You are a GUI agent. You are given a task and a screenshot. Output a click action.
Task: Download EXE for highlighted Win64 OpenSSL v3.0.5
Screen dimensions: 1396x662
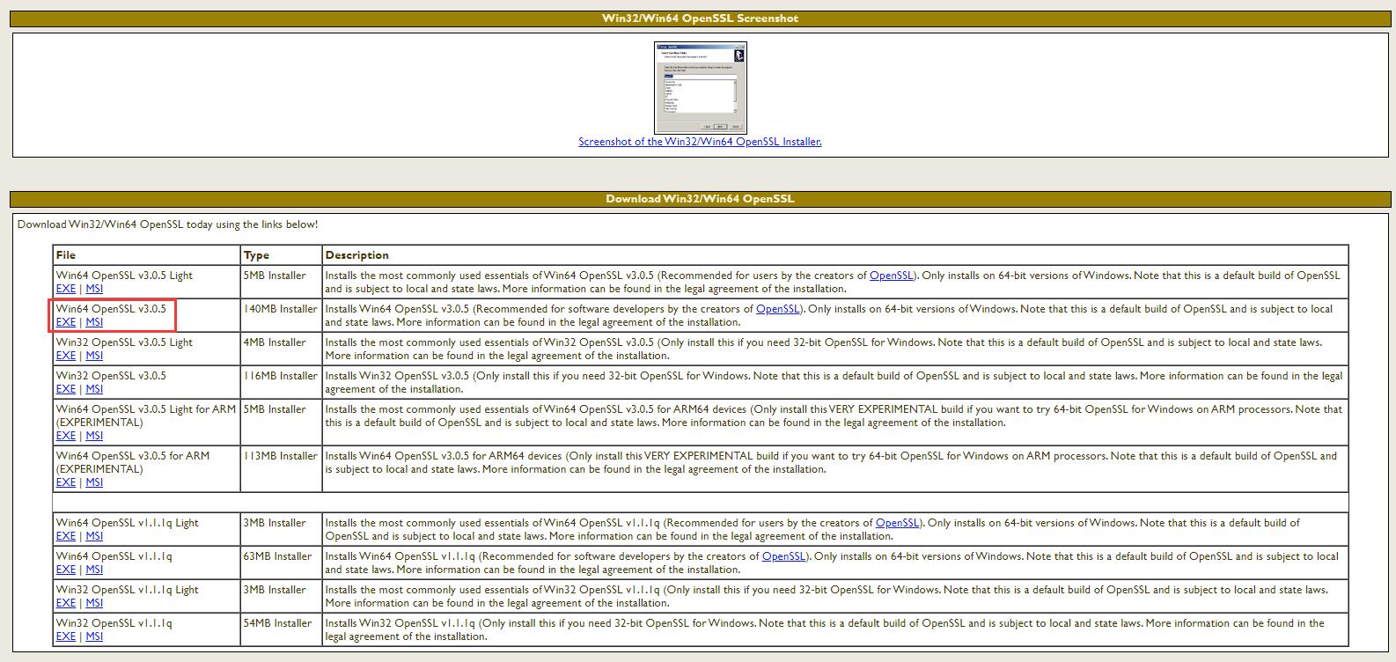tap(65, 322)
